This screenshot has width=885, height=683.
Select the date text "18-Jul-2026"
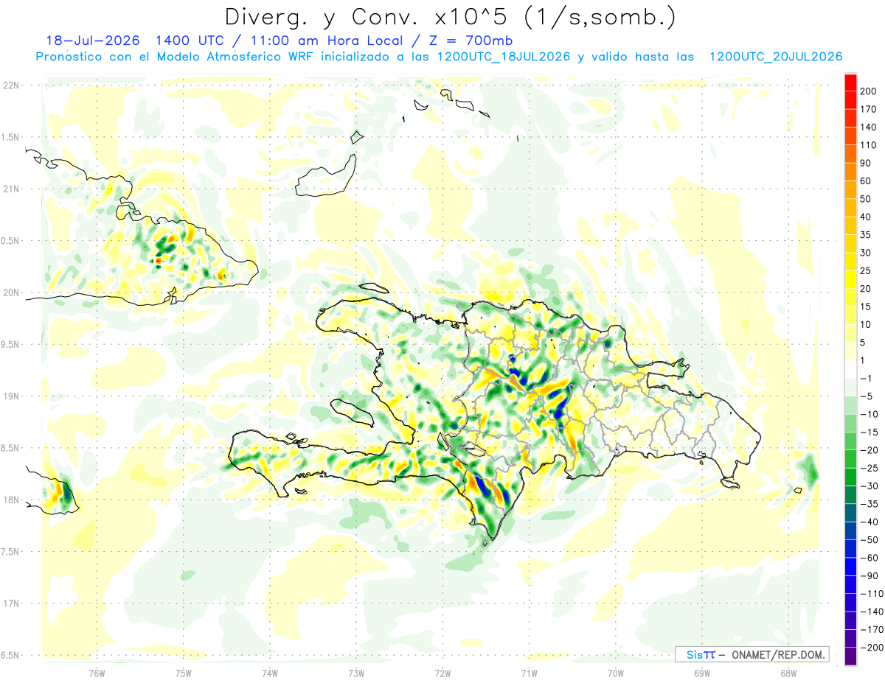coord(92,41)
